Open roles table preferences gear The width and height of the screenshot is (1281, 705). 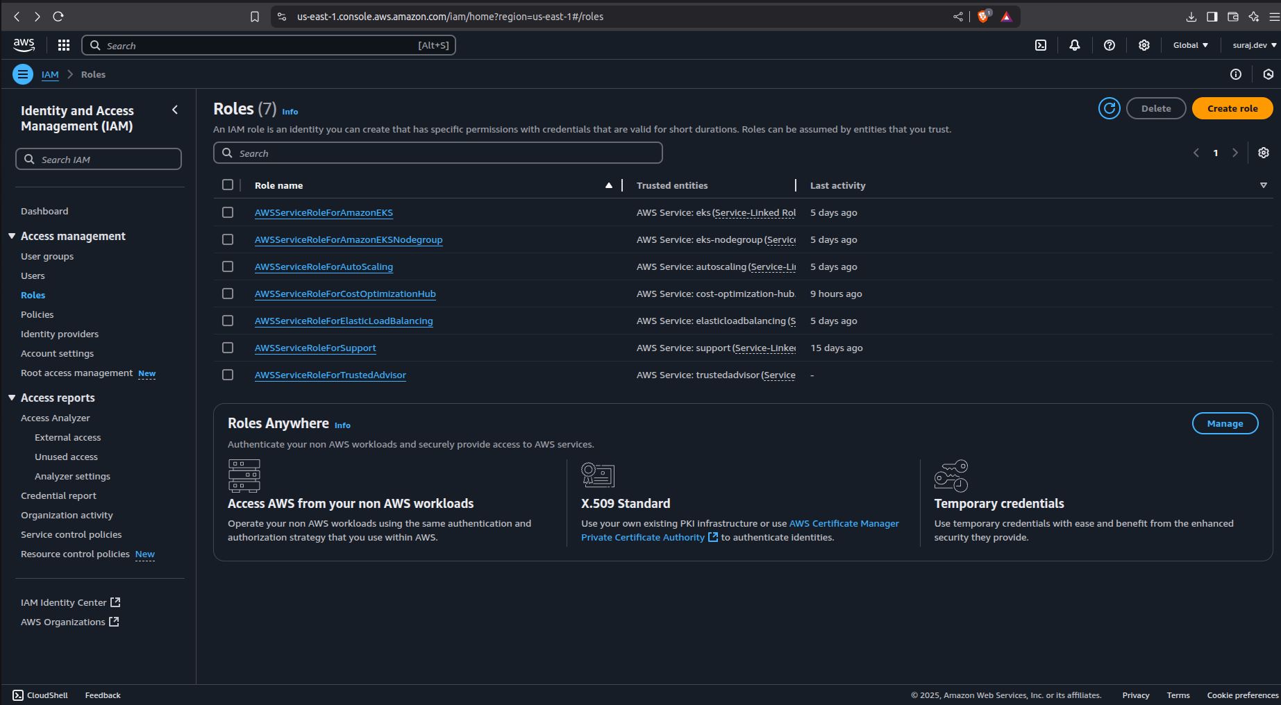click(x=1264, y=153)
